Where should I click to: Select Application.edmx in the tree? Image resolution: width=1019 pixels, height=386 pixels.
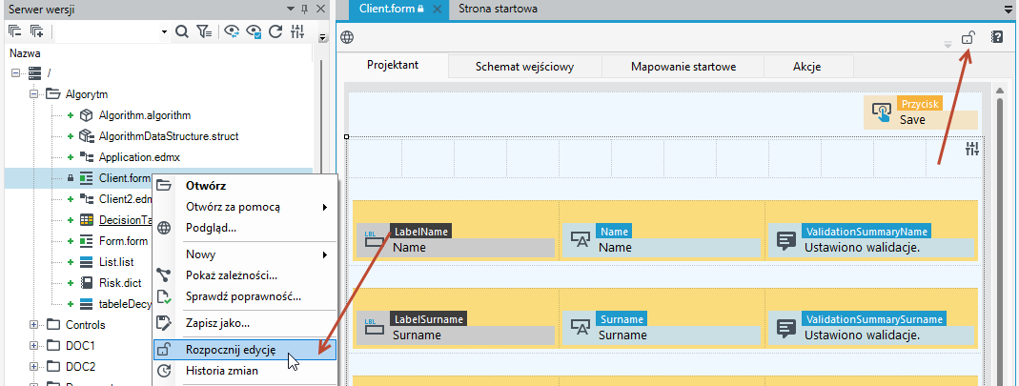point(138,156)
